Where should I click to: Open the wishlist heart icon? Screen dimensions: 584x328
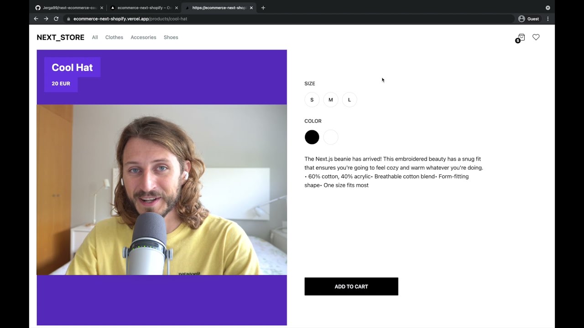pyautogui.click(x=536, y=37)
